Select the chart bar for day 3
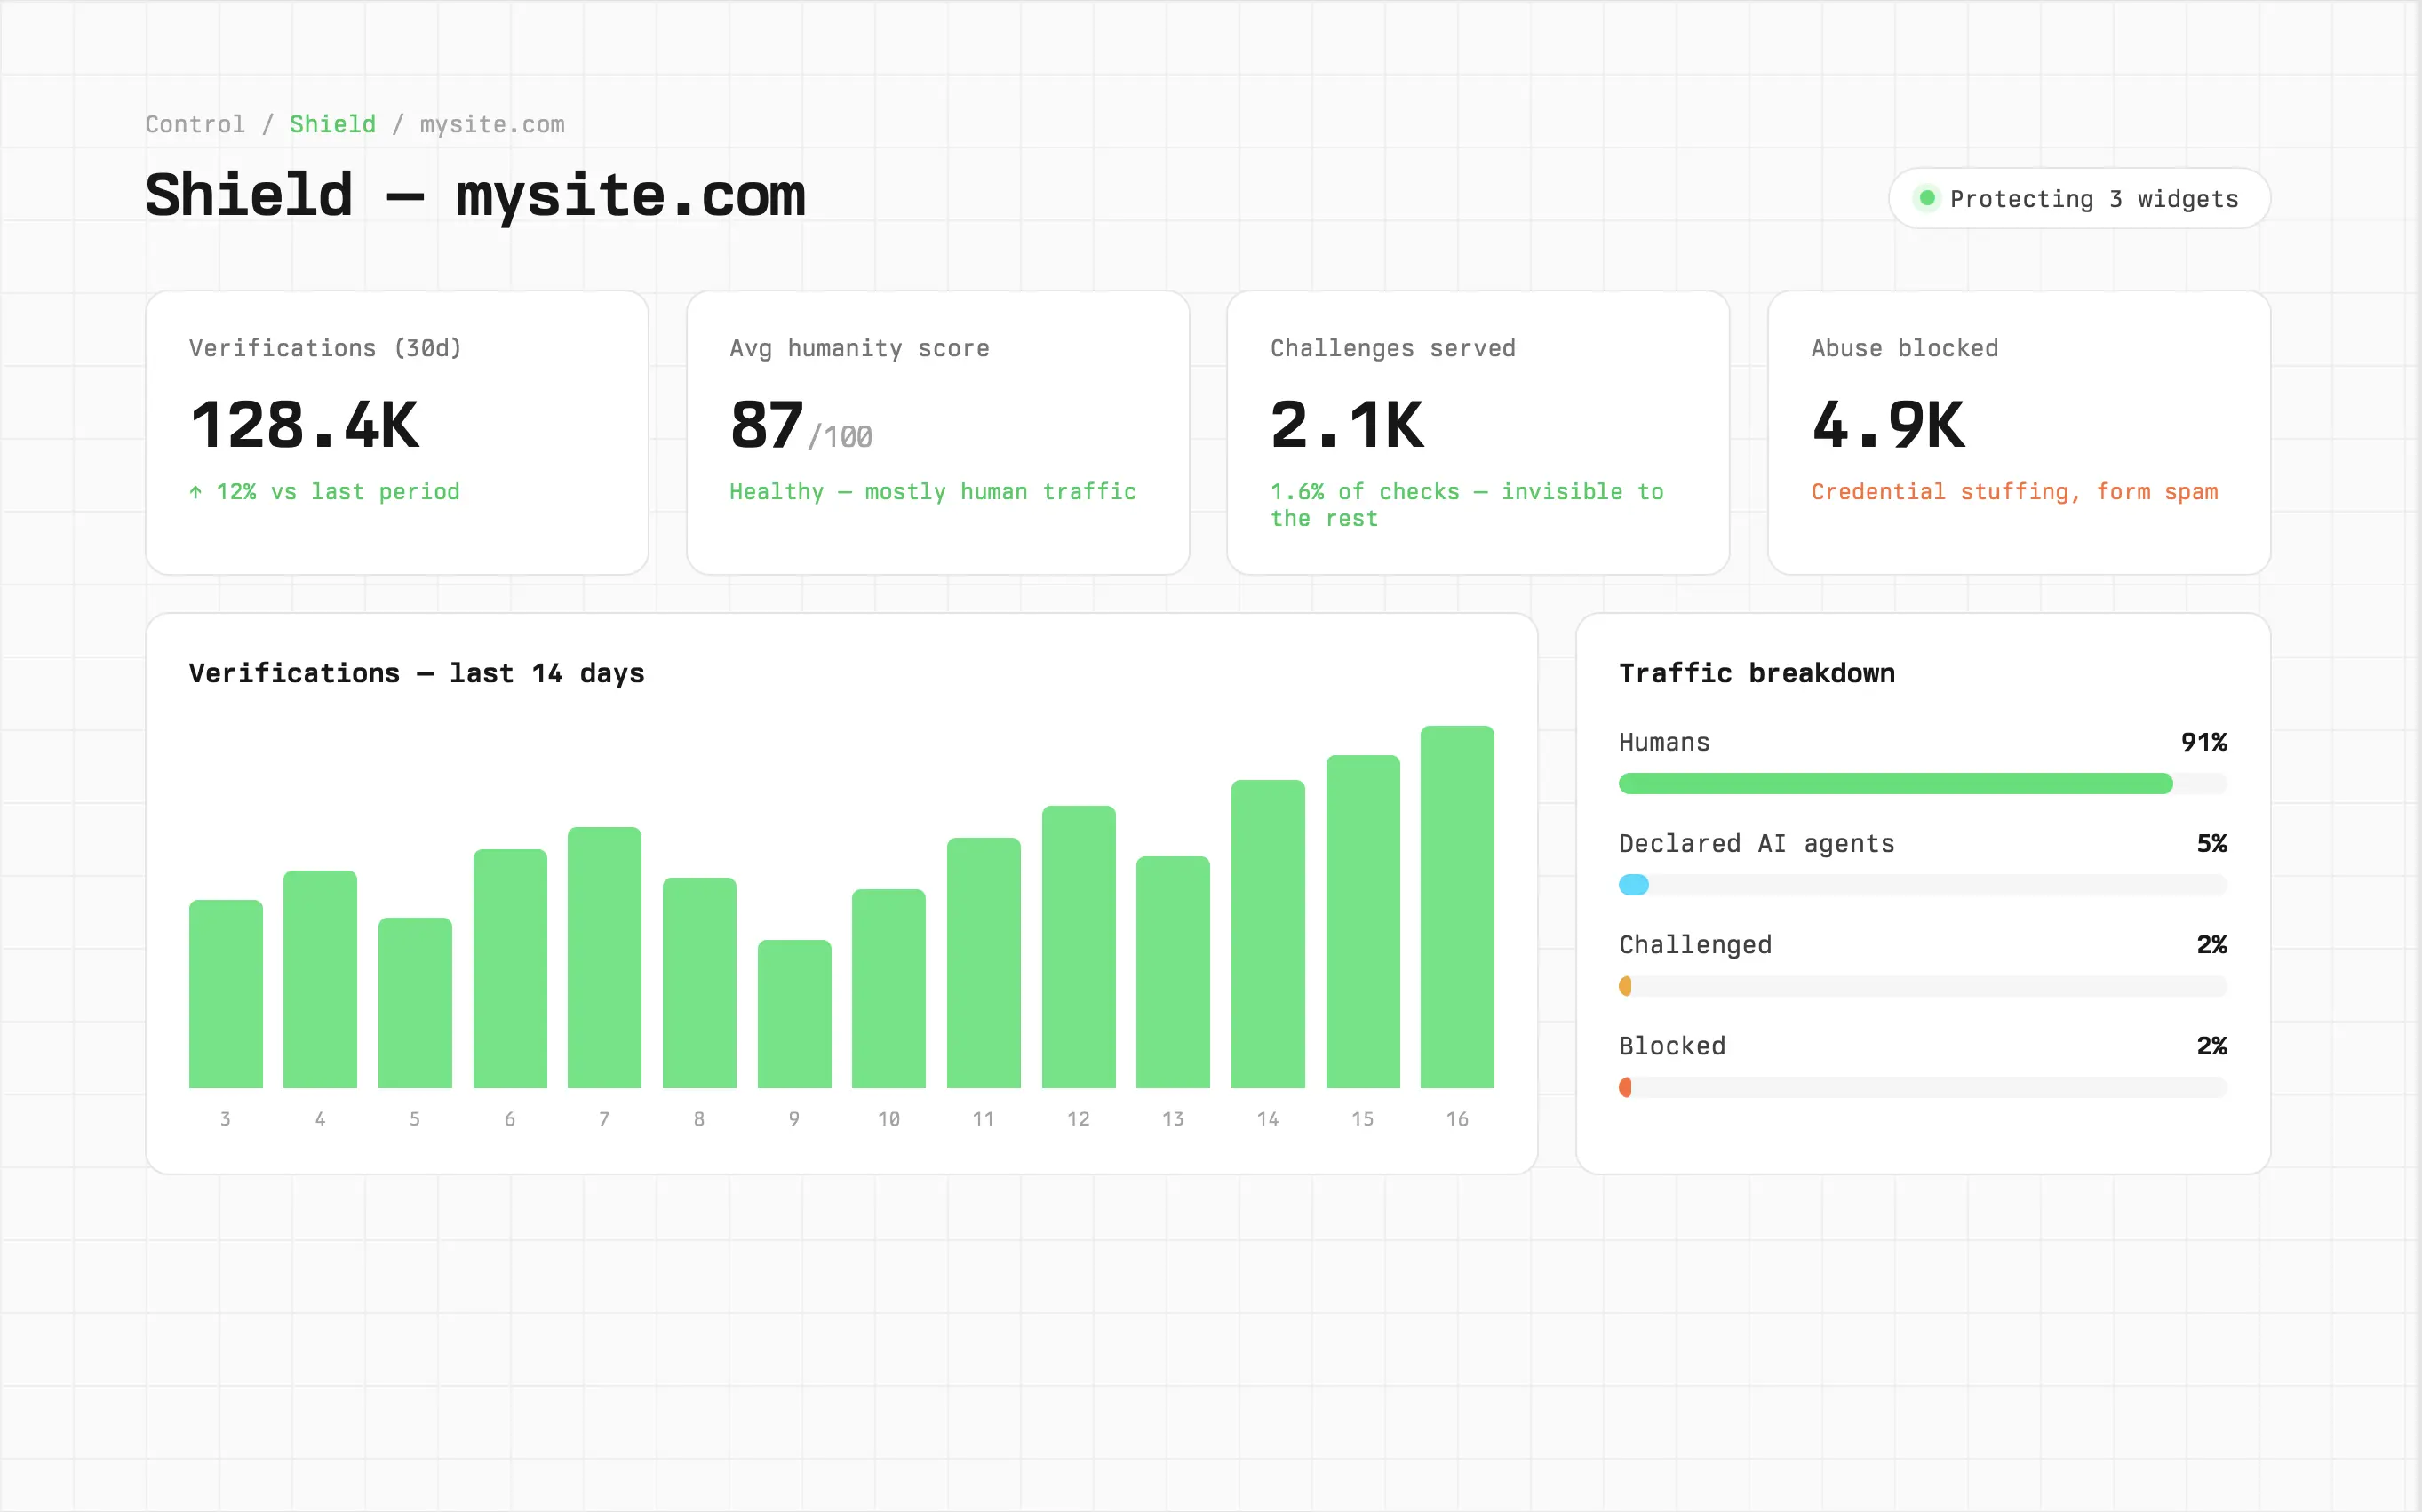Screen dimensions: 2422x1512 point(226,994)
